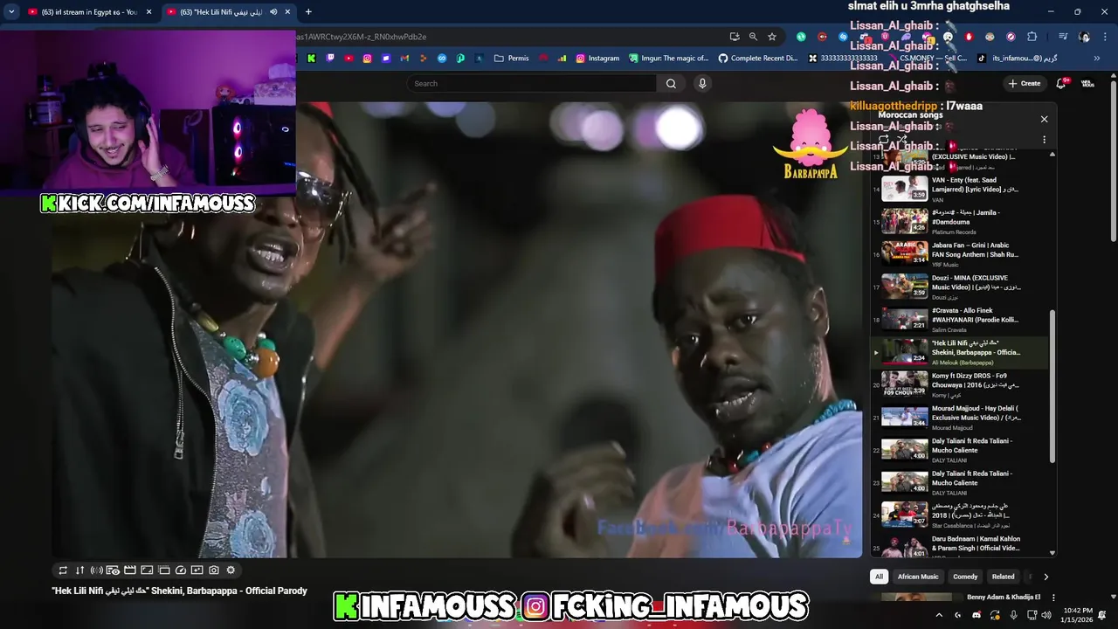The image size is (1118, 629).
Task: Open playlist three-dot options menu
Action: point(1044,140)
